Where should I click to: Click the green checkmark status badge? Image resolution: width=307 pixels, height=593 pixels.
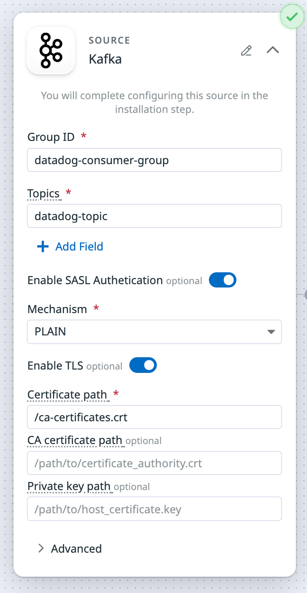pyautogui.click(x=292, y=17)
